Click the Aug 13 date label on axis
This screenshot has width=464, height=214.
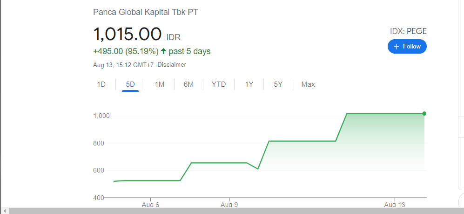coord(394,205)
